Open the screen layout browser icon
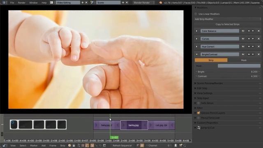The height and width of the screenshot is (148, 263). point(52,2)
